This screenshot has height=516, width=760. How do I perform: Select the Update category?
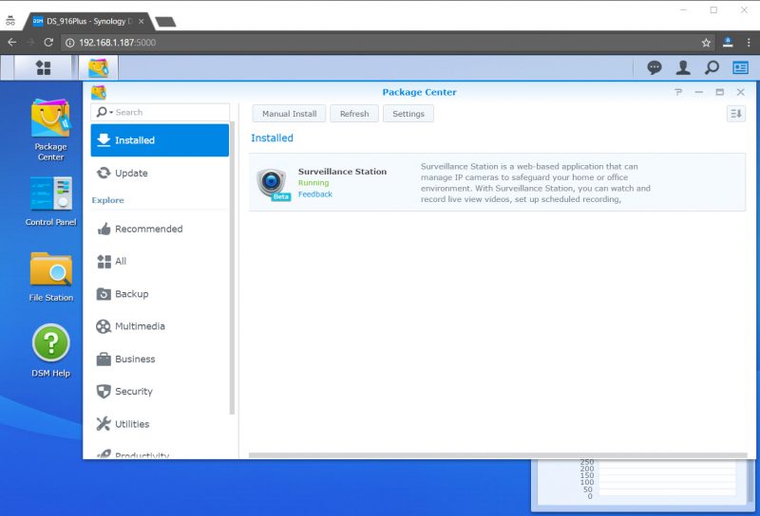pyautogui.click(x=160, y=173)
